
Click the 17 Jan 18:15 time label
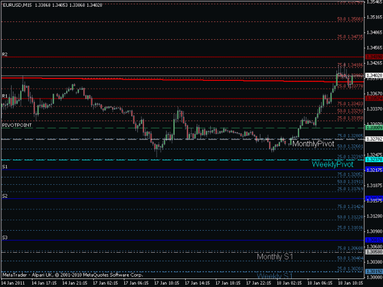tap(228, 283)
